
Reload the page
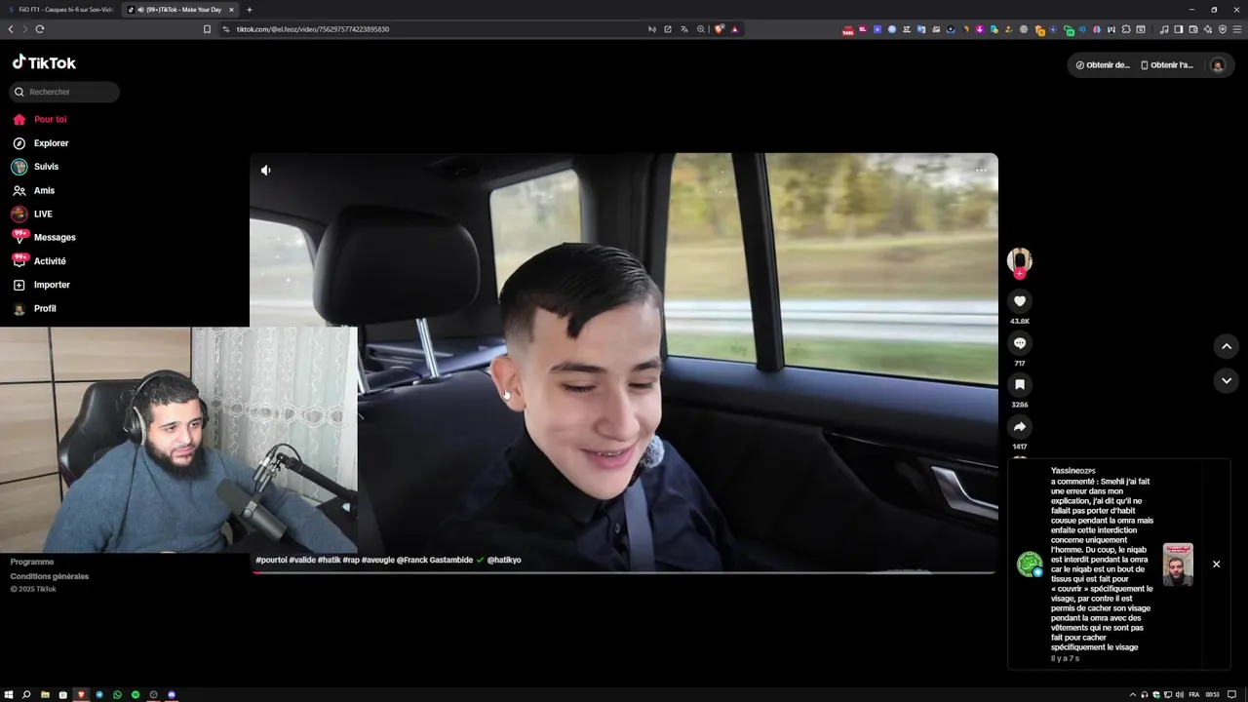point(40,29)
